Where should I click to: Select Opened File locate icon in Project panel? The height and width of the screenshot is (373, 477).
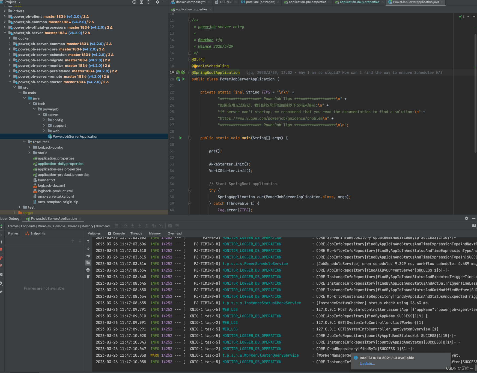(134, 2)
